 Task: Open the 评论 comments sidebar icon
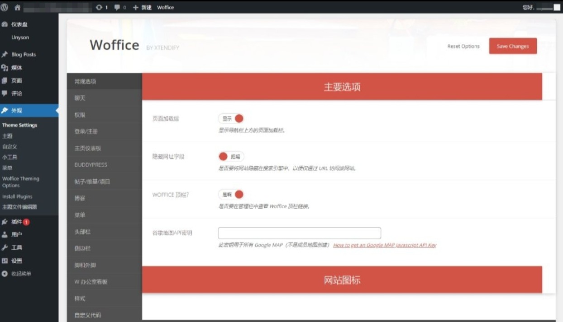pyautogui.click(x=5, y=93)
